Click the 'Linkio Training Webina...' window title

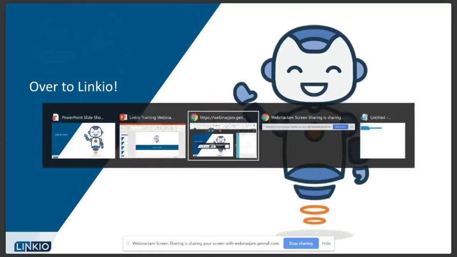[152, 117]
